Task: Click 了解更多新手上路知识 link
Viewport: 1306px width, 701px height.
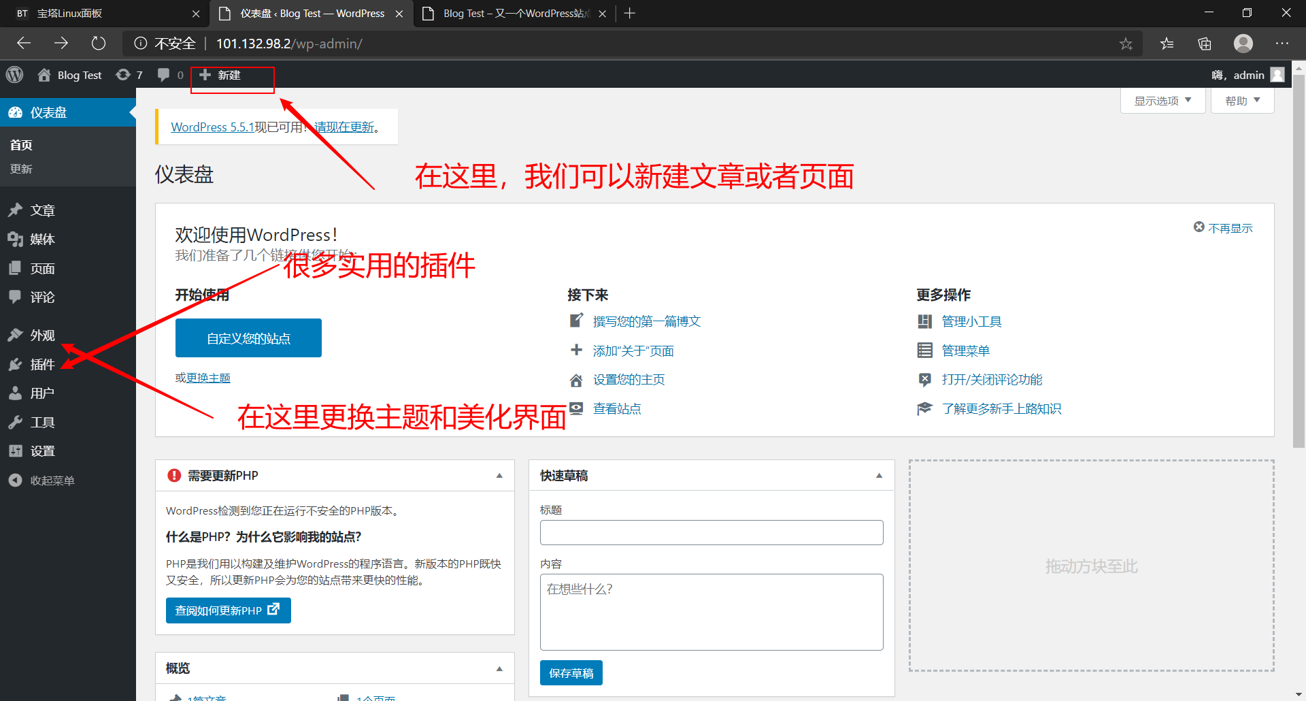Action: [1001, 408]
